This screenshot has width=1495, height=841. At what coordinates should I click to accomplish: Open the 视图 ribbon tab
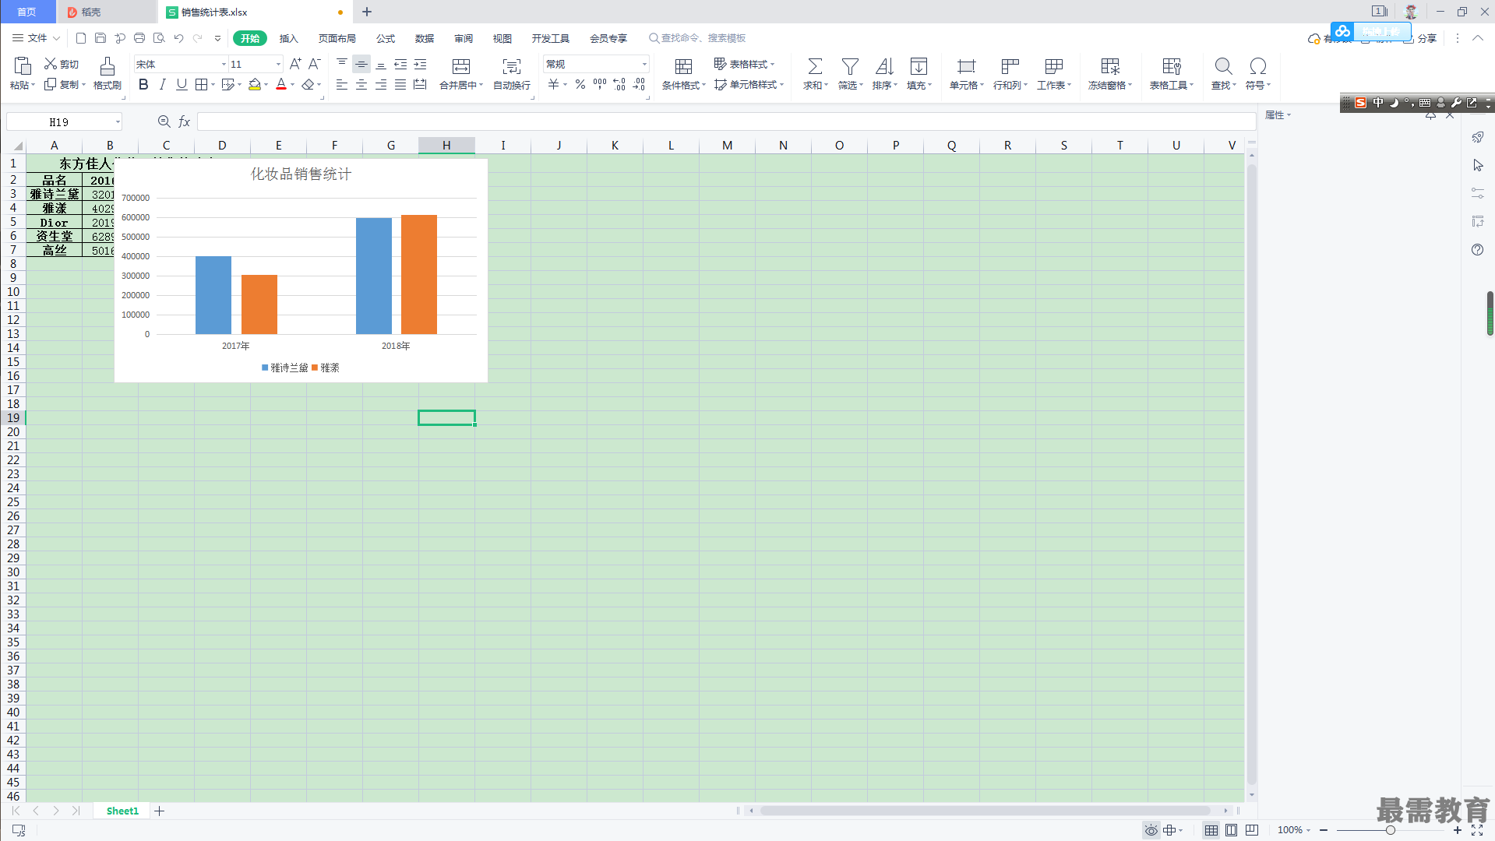(x=502, y=38)
